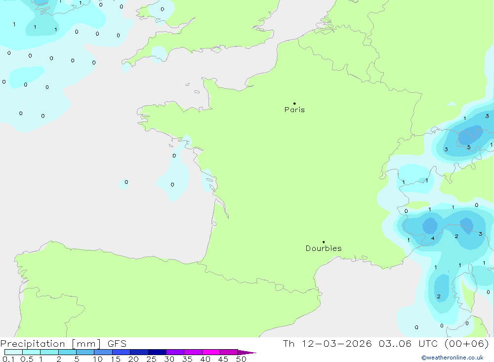Image resolution: width=494 pixels, height=362 pixels.
Task: Select the 15–20 mm legend swatch
Action: pos(122,352)
